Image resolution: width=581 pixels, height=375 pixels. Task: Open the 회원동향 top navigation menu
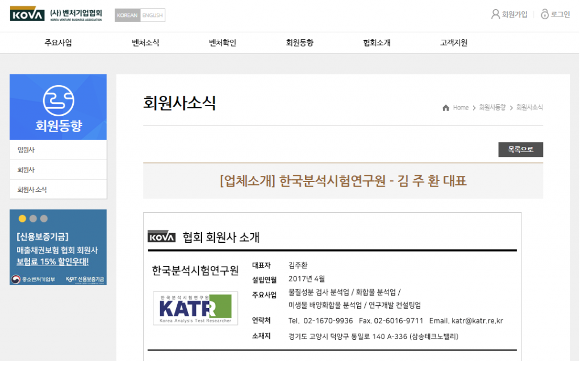[299, 43]
